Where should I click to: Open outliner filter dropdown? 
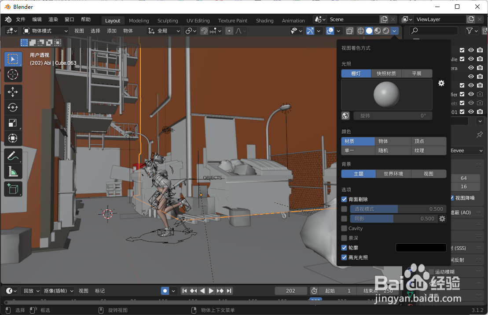472,31
